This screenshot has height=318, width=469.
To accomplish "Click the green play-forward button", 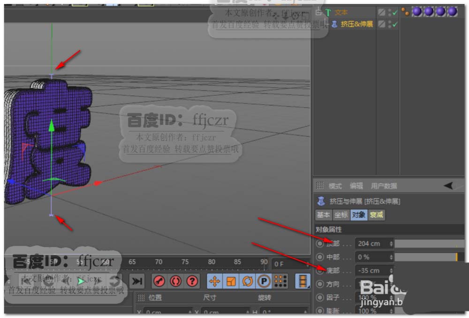I will click(81, 281).
